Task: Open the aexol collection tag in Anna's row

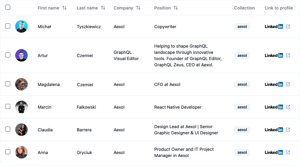Action: [x=242, y=152]
